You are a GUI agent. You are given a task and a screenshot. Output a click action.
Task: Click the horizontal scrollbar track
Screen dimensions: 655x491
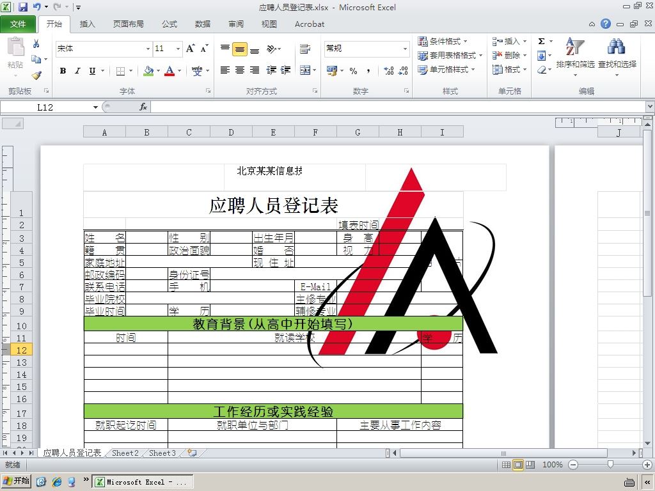pos(515,453)
